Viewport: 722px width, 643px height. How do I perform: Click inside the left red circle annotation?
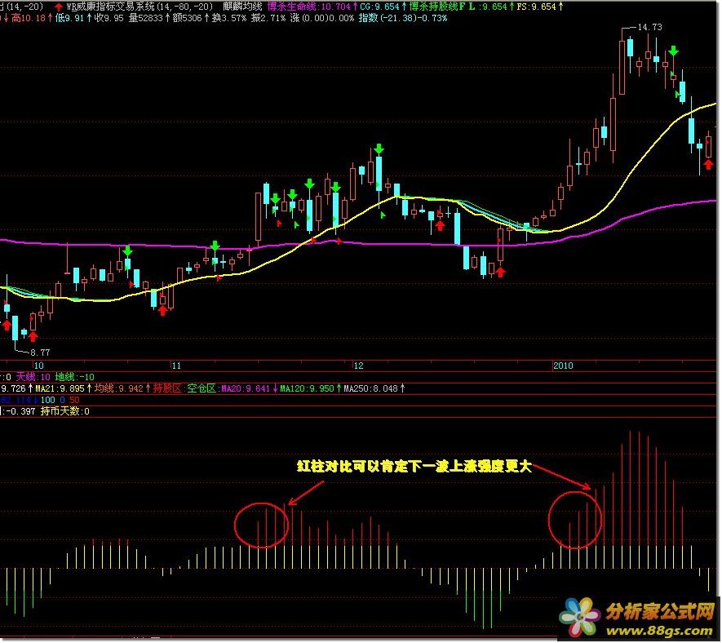tap(262, 525)
